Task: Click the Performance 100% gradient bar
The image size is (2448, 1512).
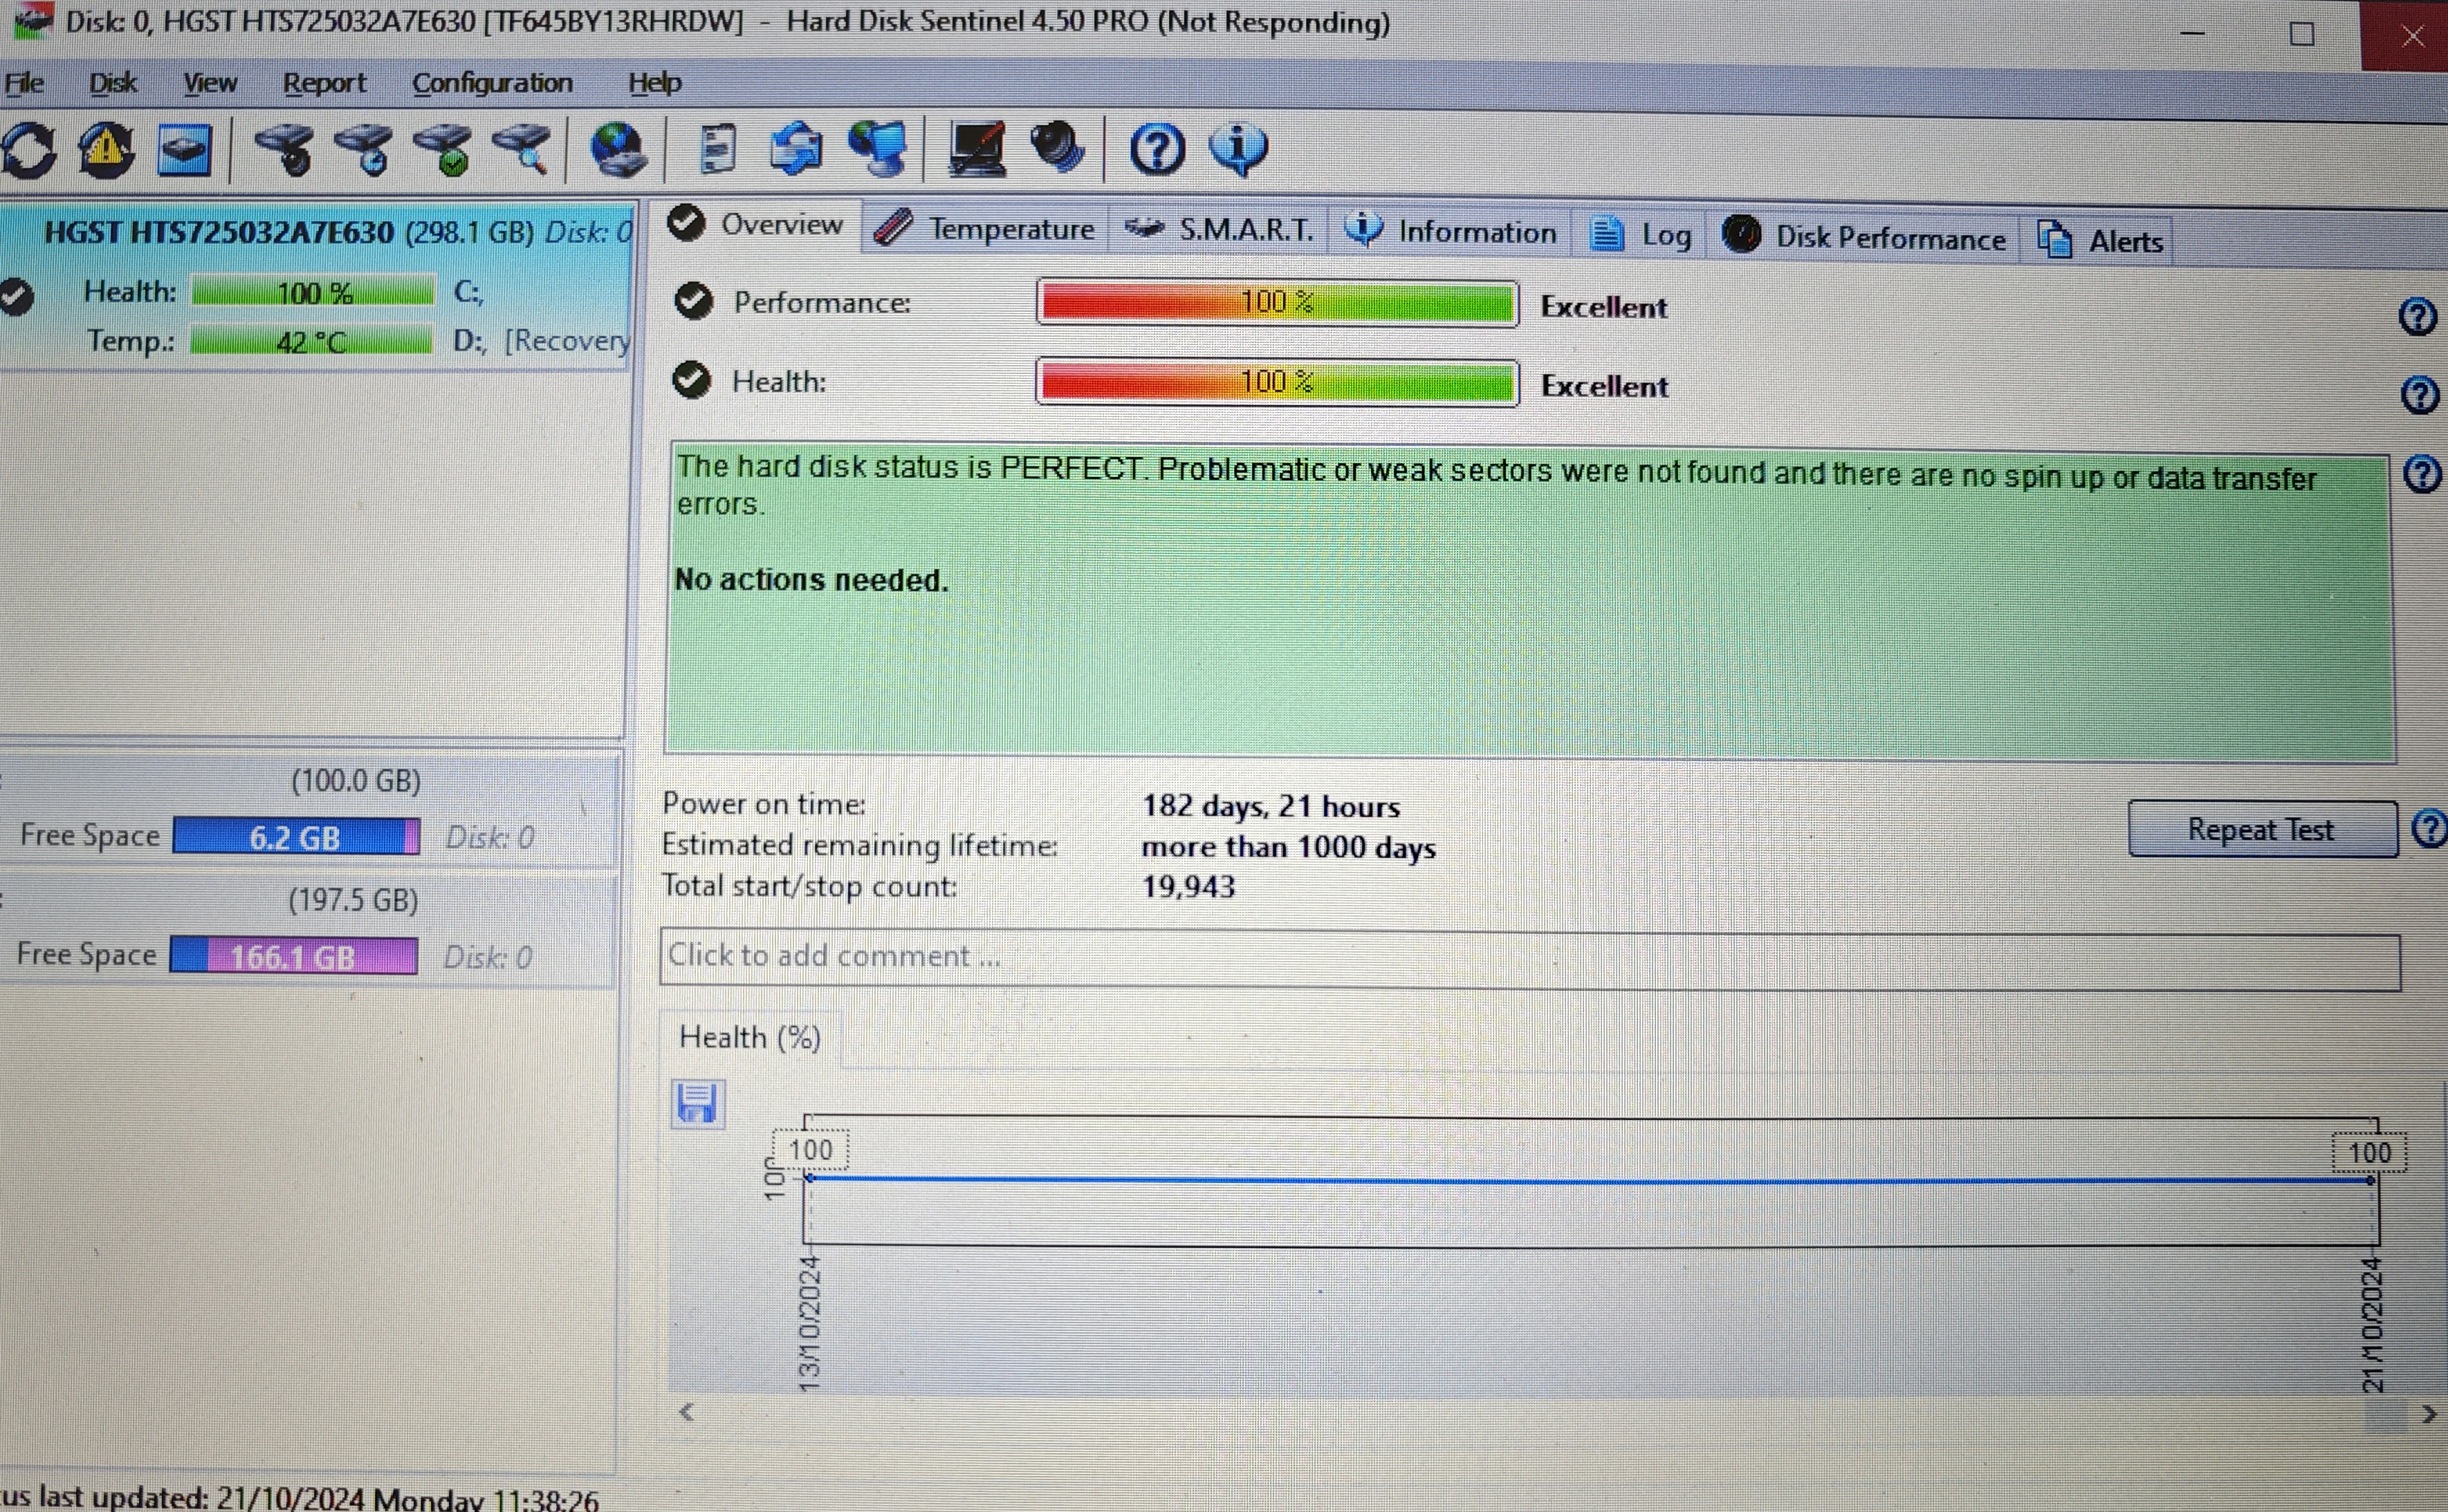Action: tap(1278, 302)
